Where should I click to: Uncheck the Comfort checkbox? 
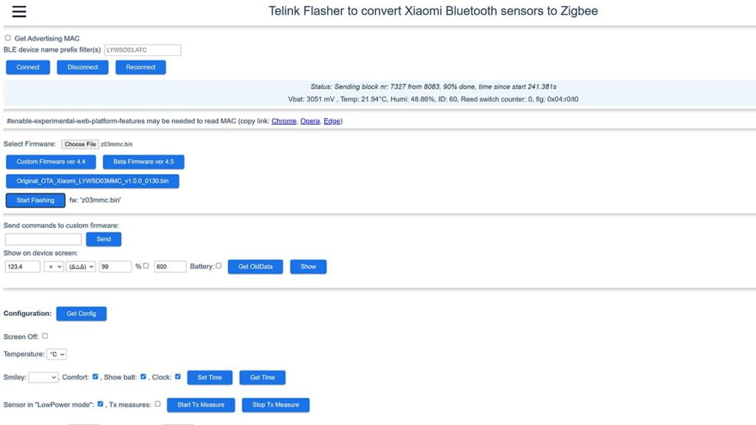click(x=95, y=377)
